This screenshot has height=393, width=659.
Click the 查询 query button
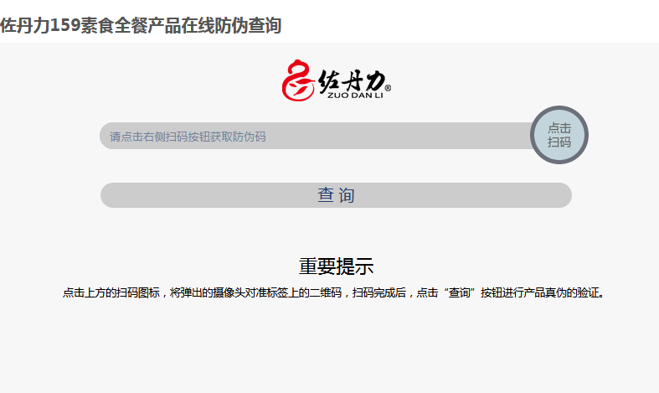tap(336, 195)
